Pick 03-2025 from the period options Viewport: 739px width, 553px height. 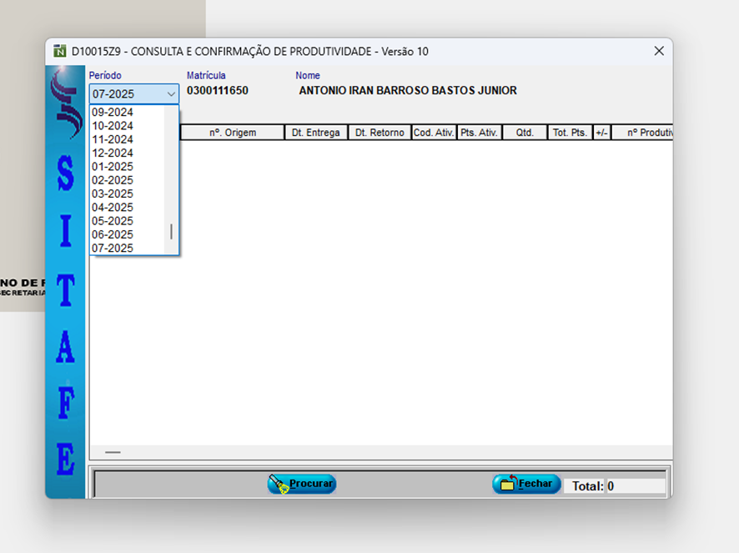pos(113,194)
